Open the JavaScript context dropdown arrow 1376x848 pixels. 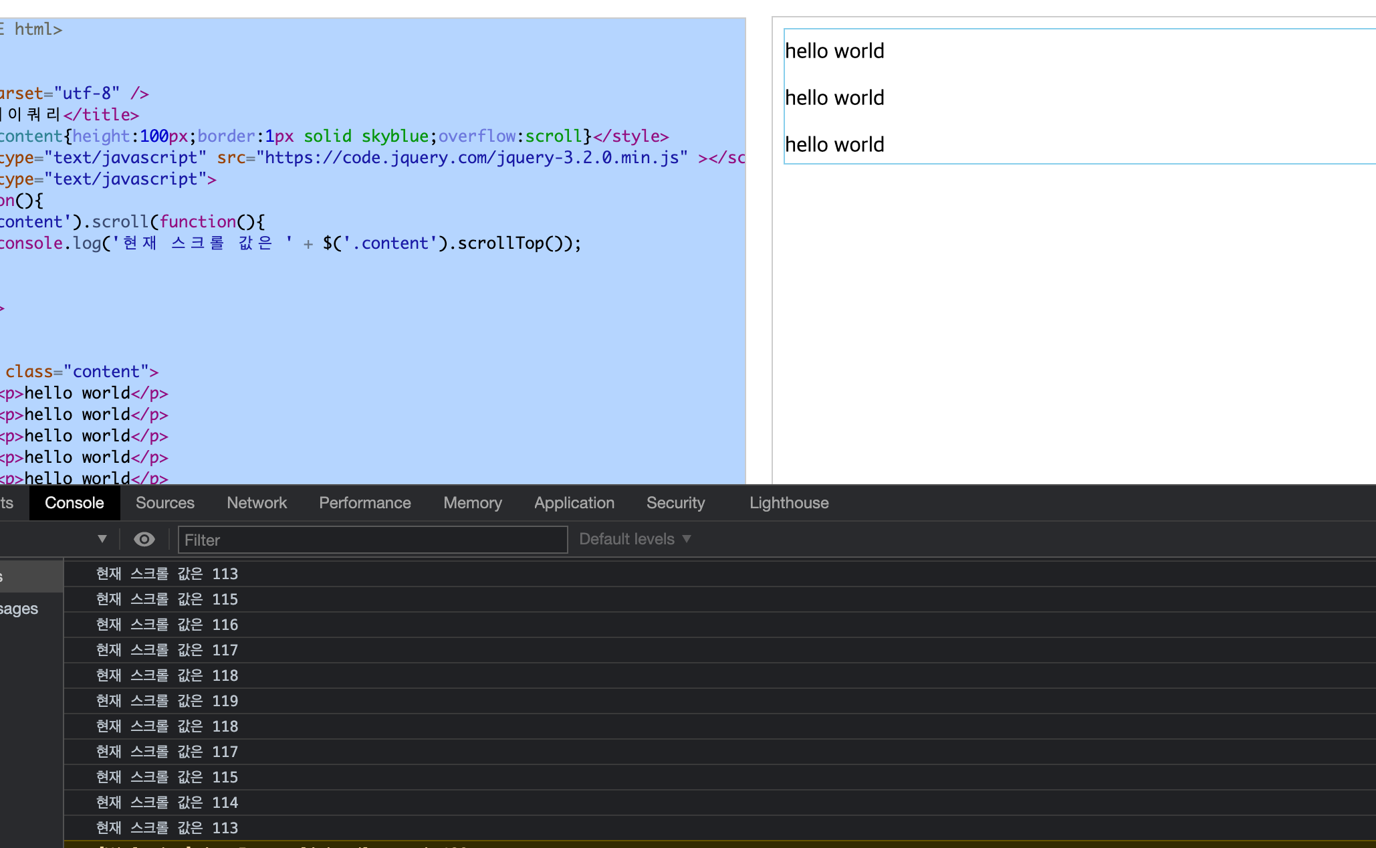tap(102, 539)
